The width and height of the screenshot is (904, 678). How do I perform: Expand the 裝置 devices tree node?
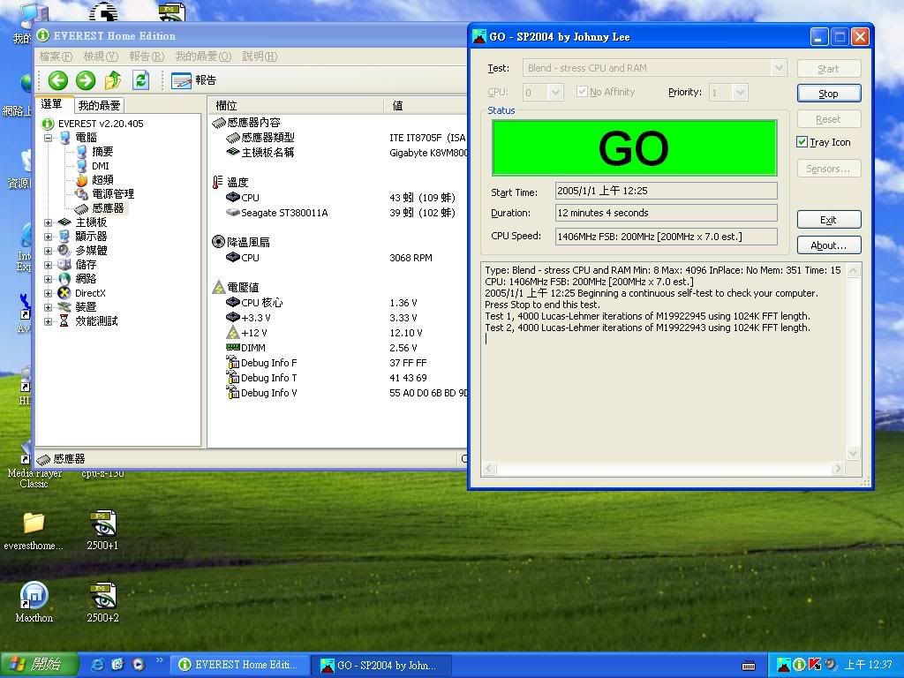(x=48, y=307)
